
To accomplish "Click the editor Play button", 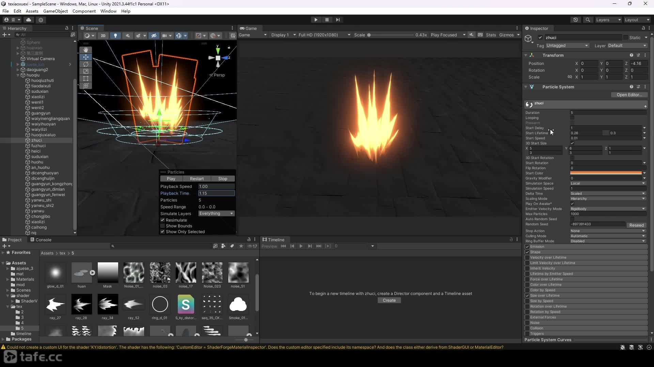I will point(316,20).
